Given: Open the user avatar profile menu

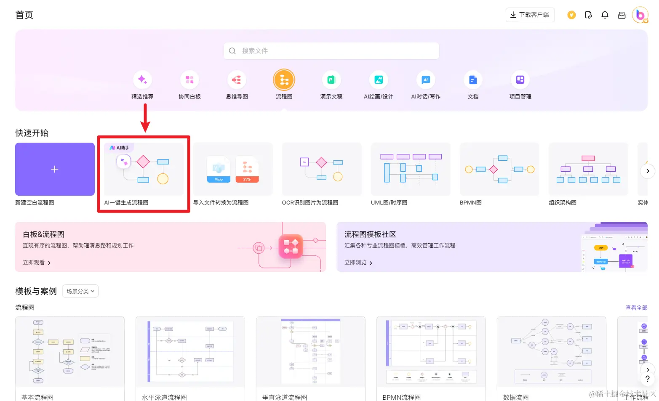Looking at the screenshot, I should tap(640, 15).
